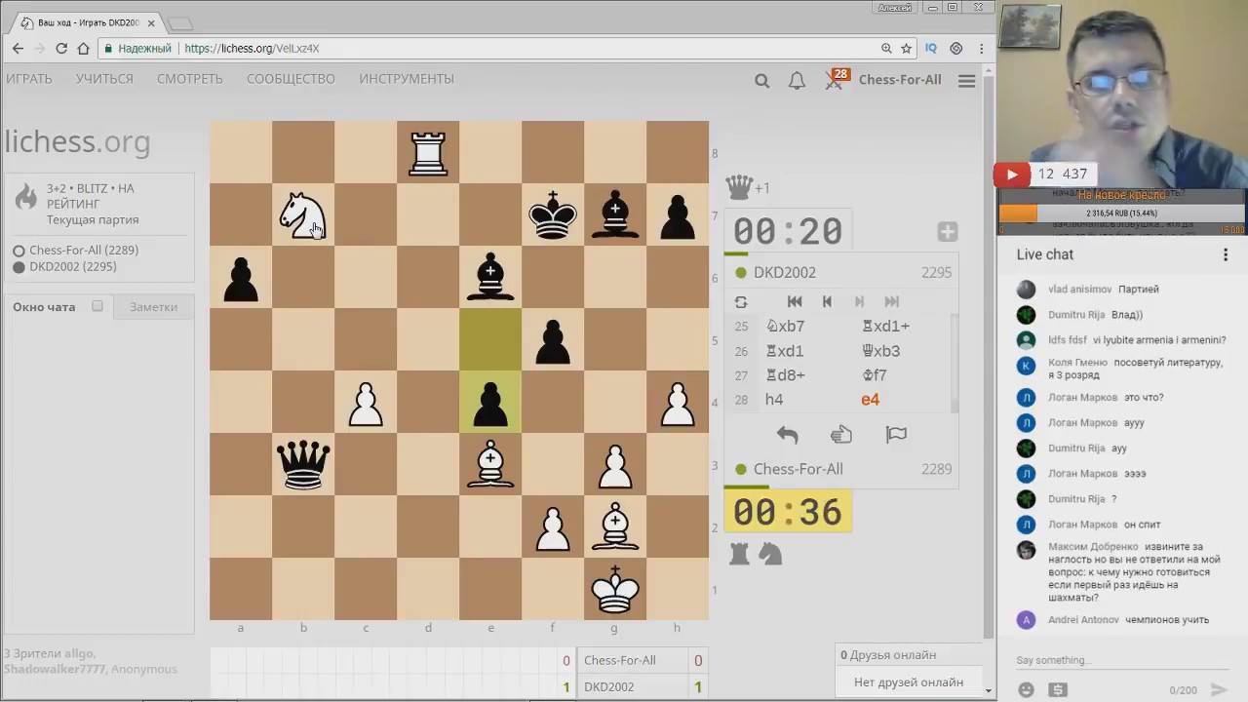Screen dimensions: 1248x702
Task: Close the lichess browser tab
Action: pos(151,22)
